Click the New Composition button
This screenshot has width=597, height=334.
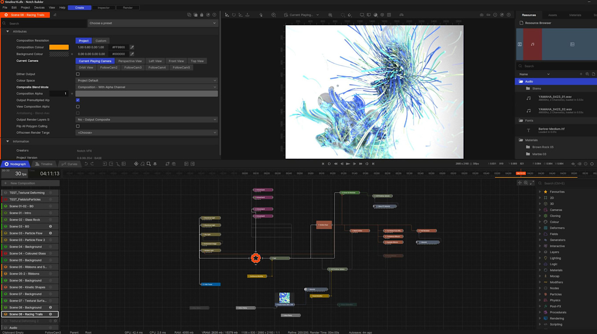[x=23, y=183]
